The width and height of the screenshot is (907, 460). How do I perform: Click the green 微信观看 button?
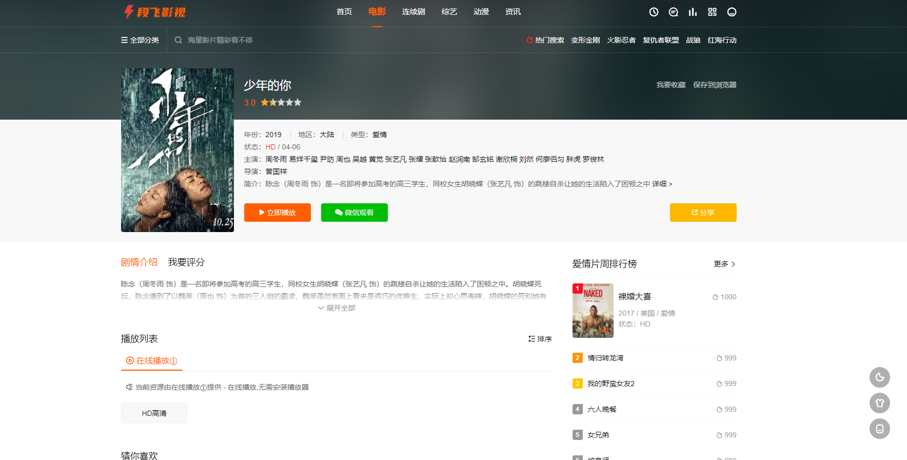pyautogui.click(x=354, y=213)
